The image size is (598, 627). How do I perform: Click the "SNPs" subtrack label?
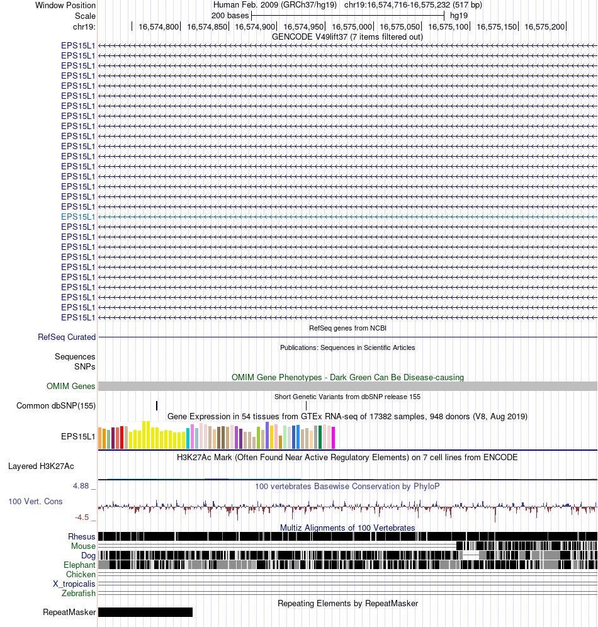coord(85,366)
